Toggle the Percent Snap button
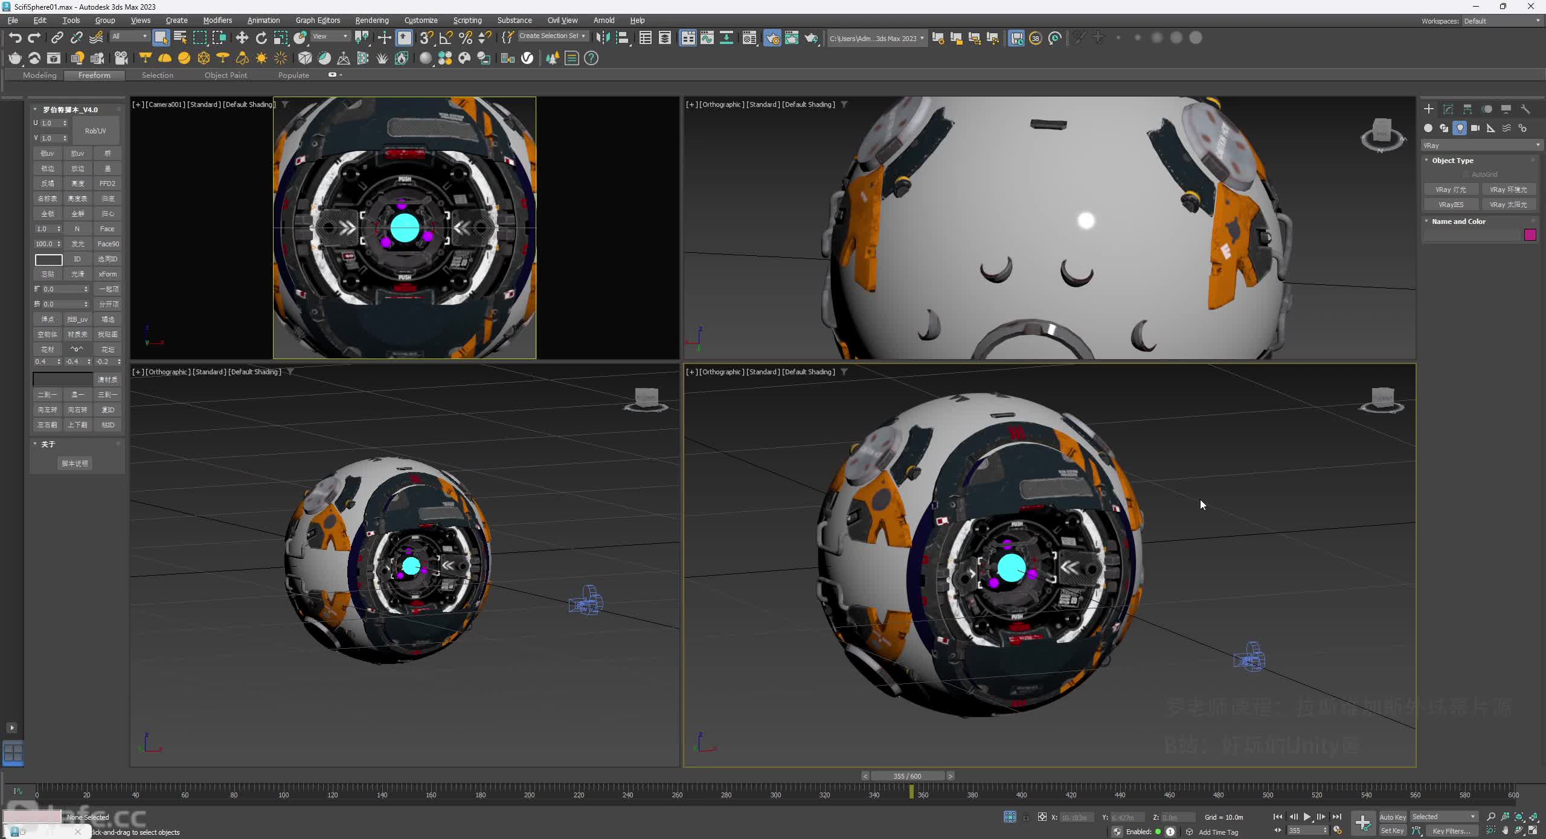Image resolution: width=1546 pixels, height=839 pixels. (466, 38)
